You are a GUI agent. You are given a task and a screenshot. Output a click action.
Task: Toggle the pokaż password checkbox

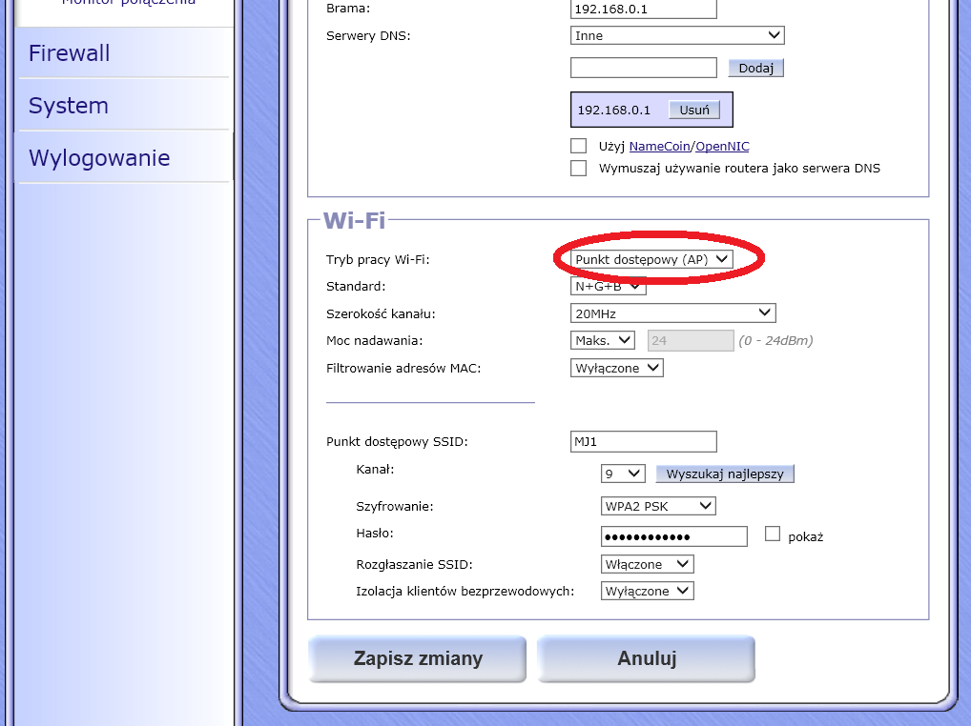pyautogui.click(x=773, y=534)
